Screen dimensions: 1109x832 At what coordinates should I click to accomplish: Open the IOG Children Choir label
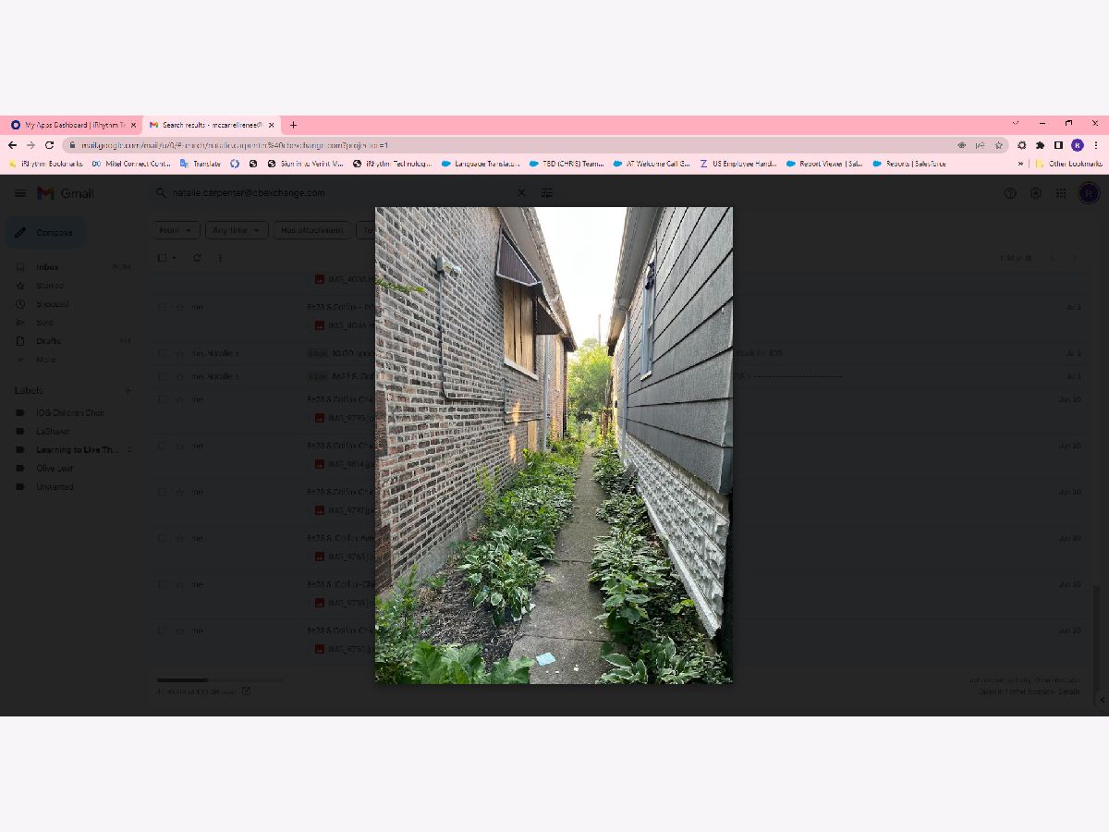[70, 413]
